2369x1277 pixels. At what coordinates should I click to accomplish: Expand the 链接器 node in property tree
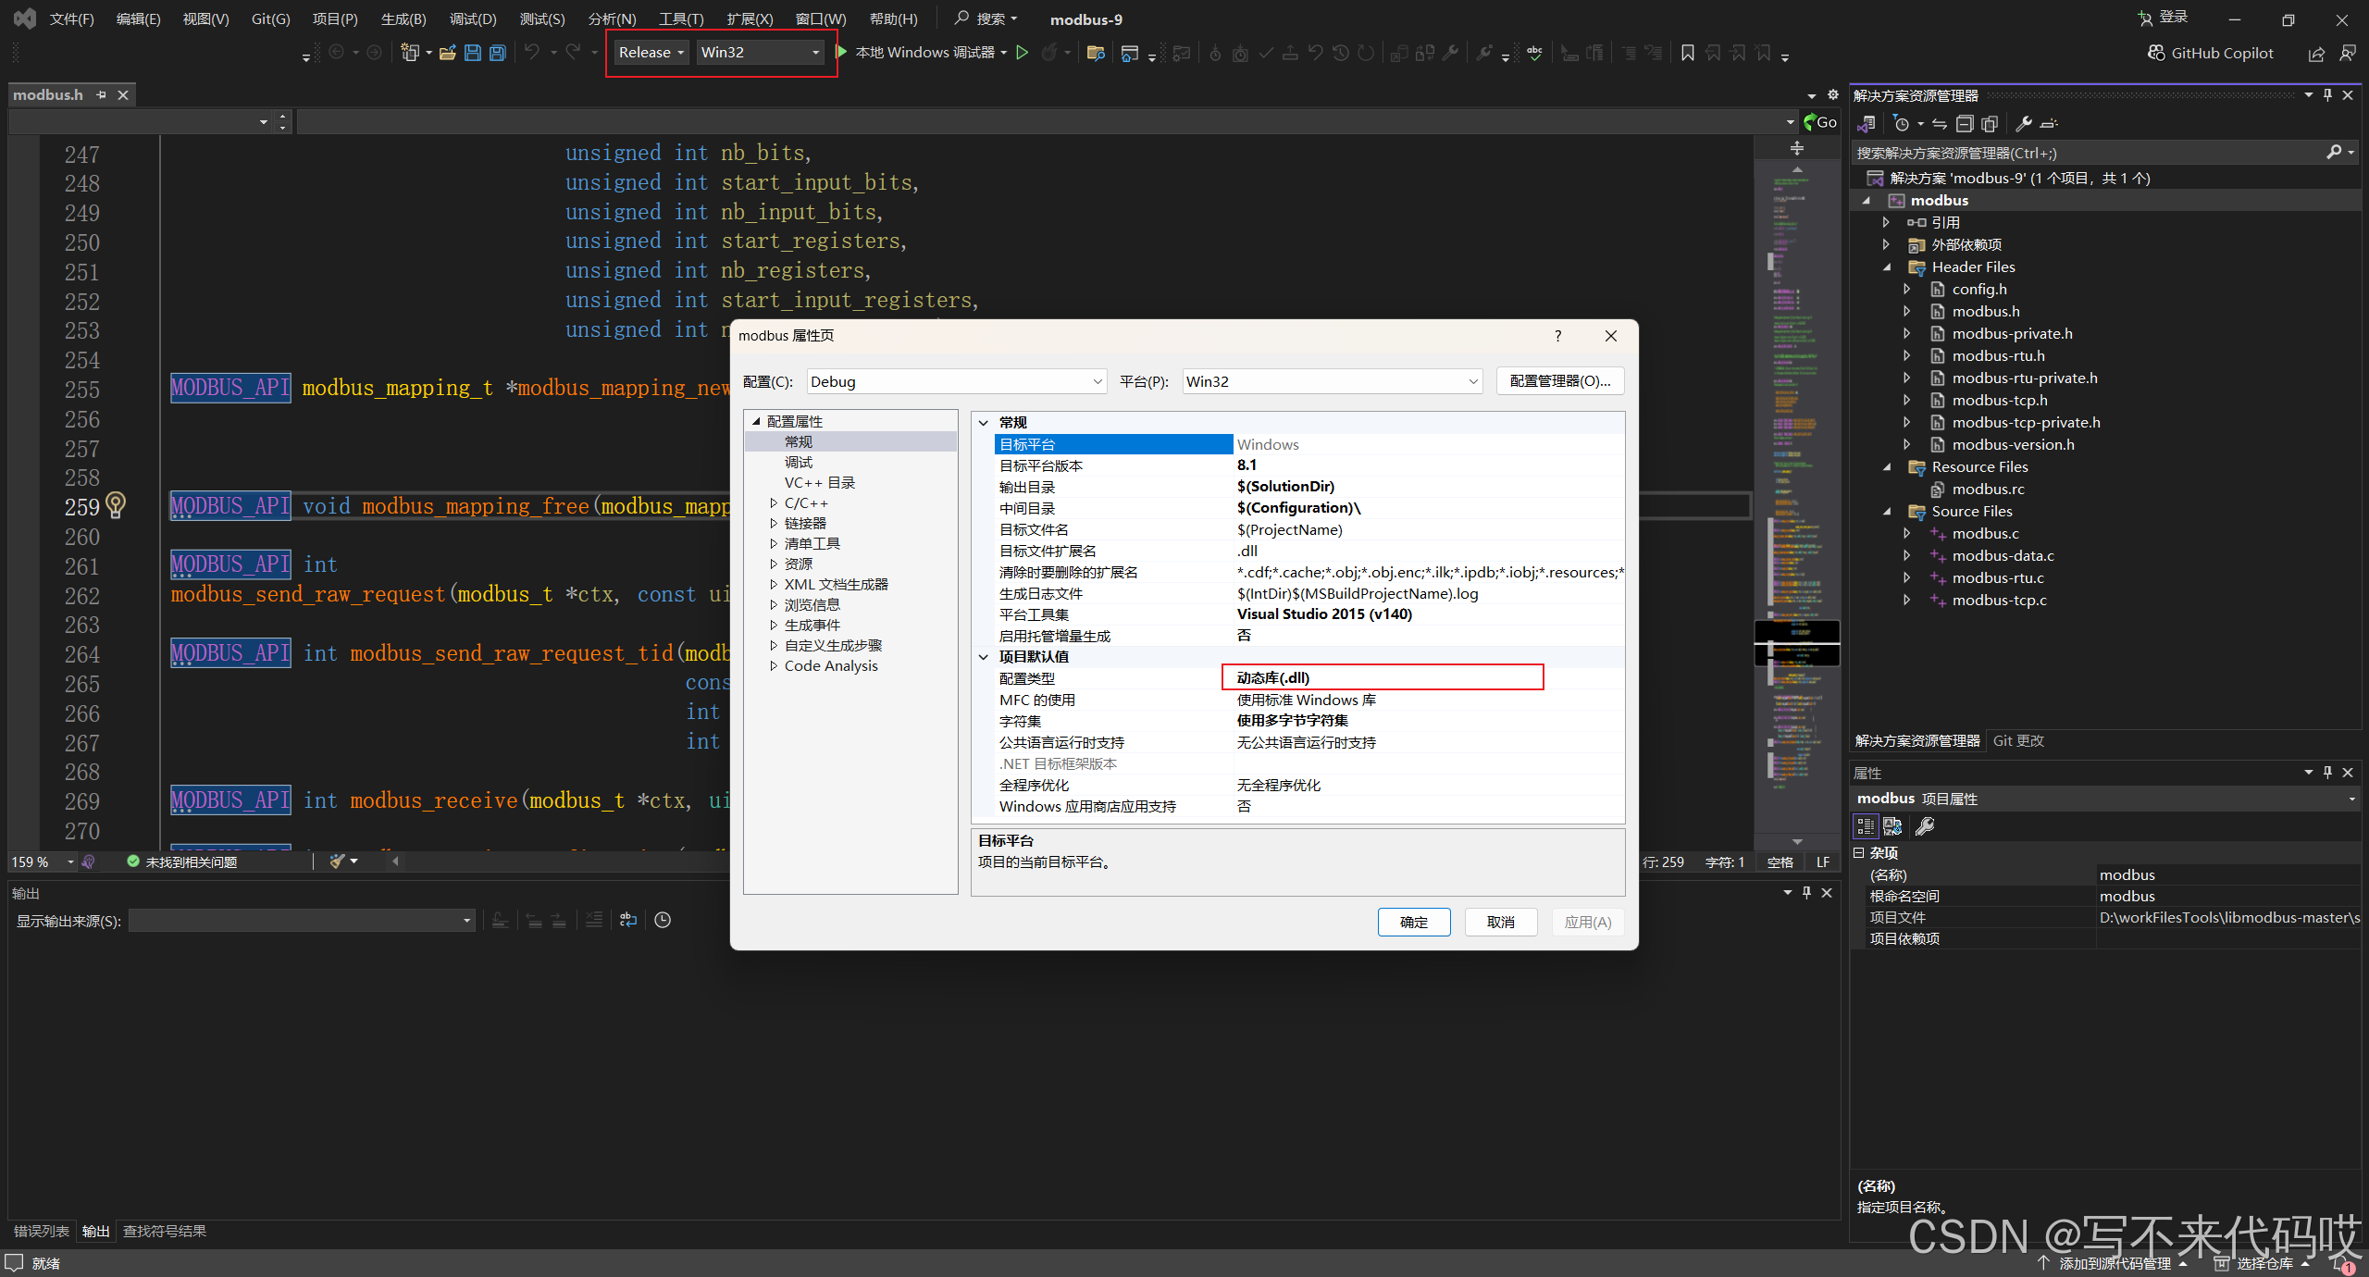(x=774, y=523)
